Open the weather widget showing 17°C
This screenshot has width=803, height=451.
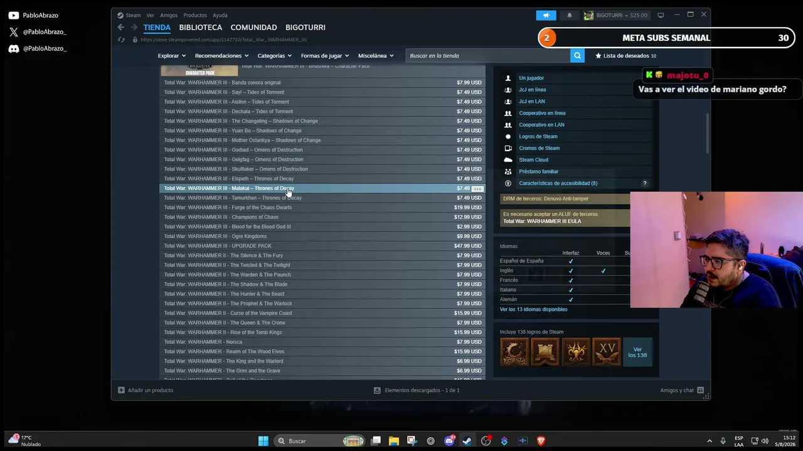point(24,441)
